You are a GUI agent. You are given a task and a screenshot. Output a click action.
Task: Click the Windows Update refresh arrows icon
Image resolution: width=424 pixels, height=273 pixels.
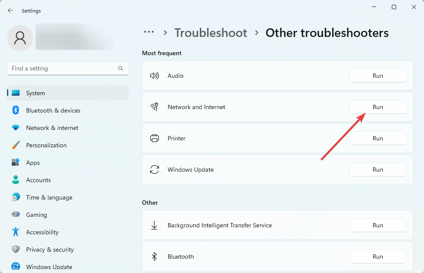[x=155, y=170]
